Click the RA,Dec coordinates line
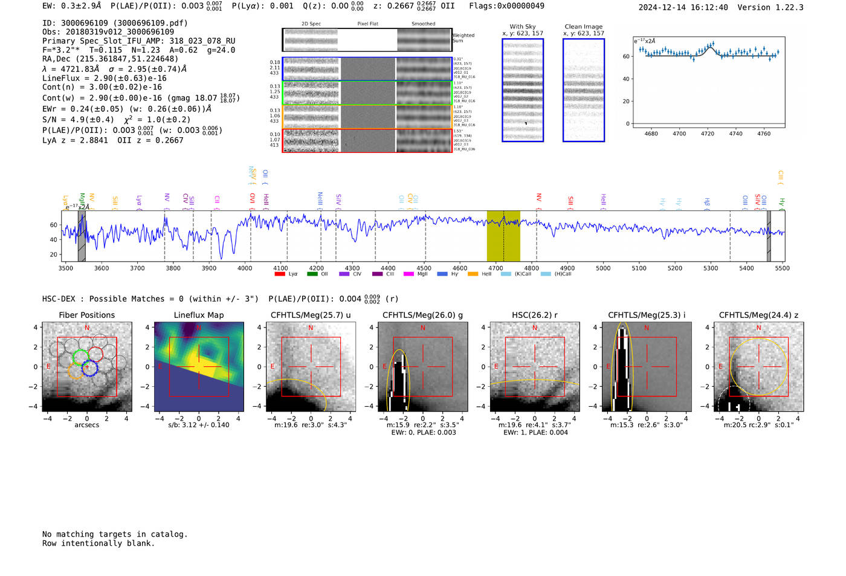The height and width of the screenshot is (576, 846). [x=111, y=59]
